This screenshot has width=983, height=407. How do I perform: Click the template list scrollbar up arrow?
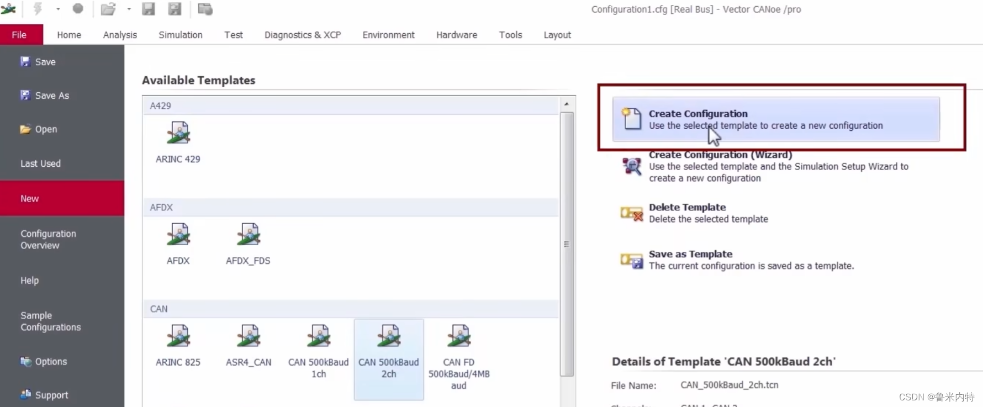pos(567,104)
